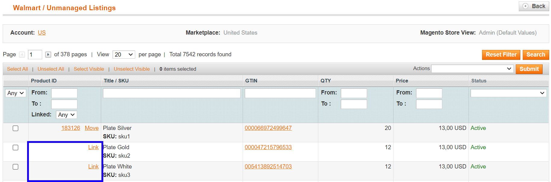Check the Plate Silver row checkbox
The width and height of the screenshot is (551, 182).
click(x=16, y=128)
